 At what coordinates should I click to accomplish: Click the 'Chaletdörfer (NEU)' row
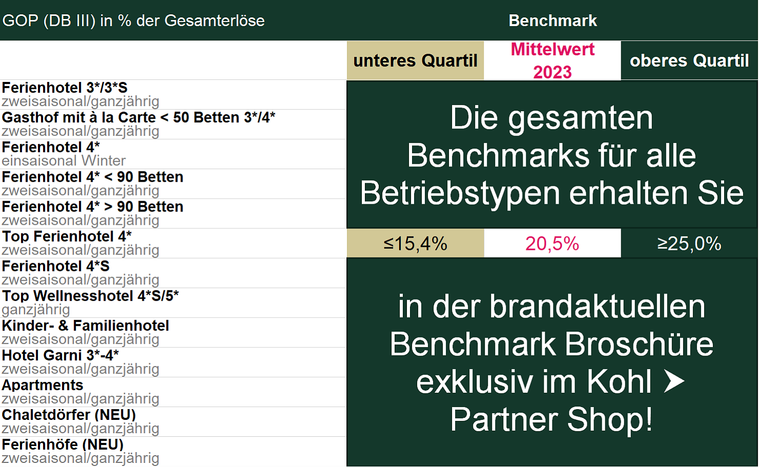coord(173,421)
